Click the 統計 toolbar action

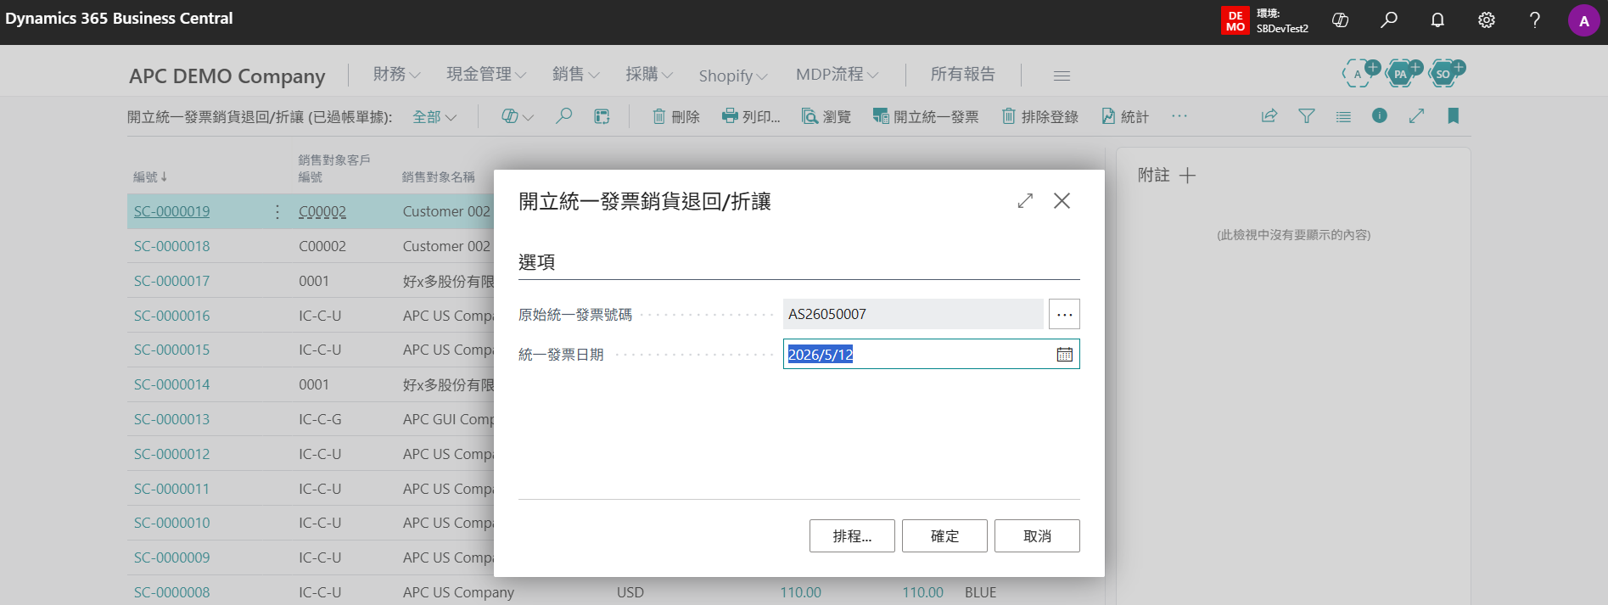click(1125, 116)
